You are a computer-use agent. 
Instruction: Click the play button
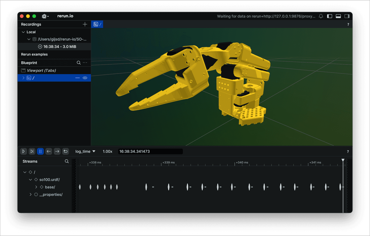tap(23, 151)
